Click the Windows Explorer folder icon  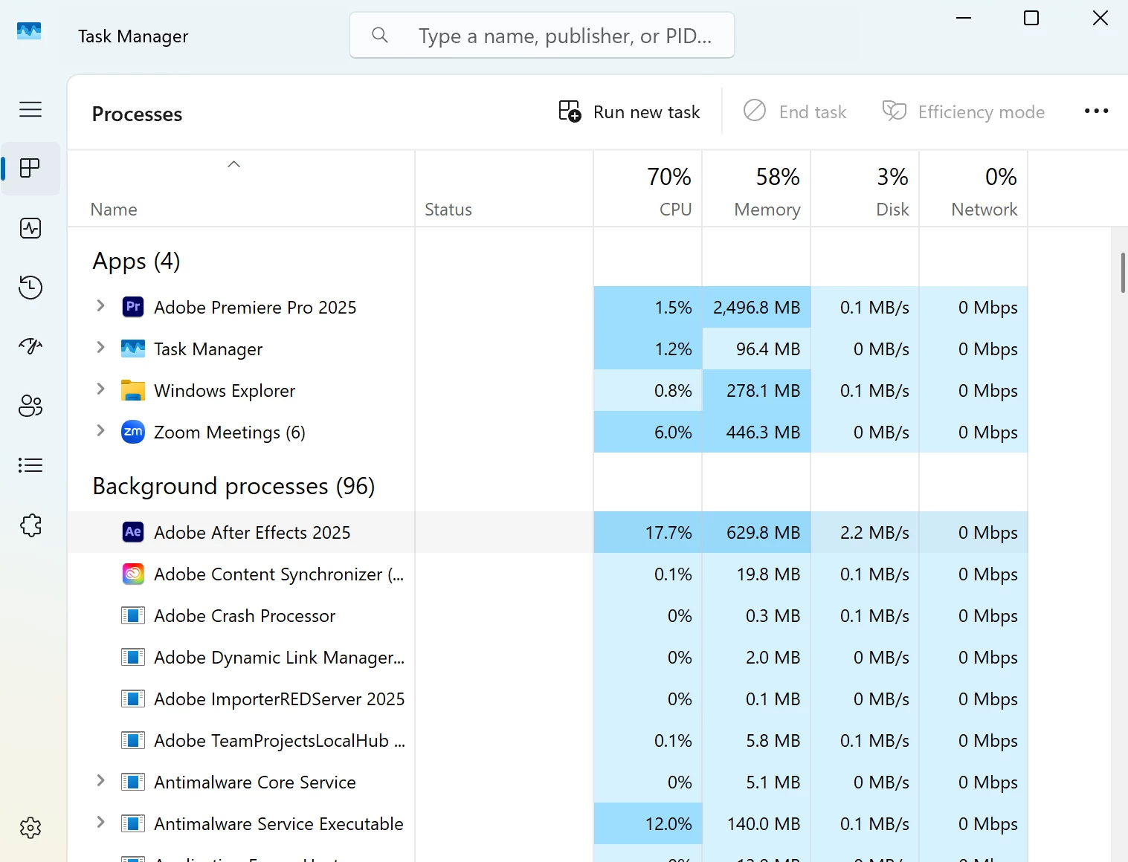coord(133,390)
